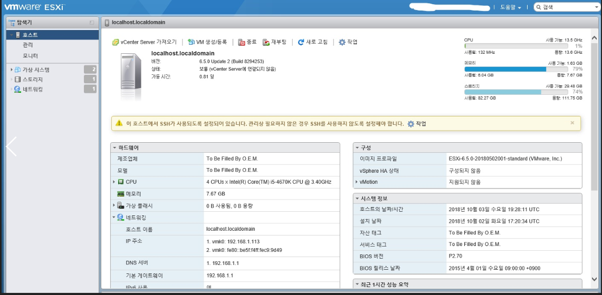This screenshot has height=295, width=602.
Task: Click the white left arrow overlay
Action: (11, 146)
